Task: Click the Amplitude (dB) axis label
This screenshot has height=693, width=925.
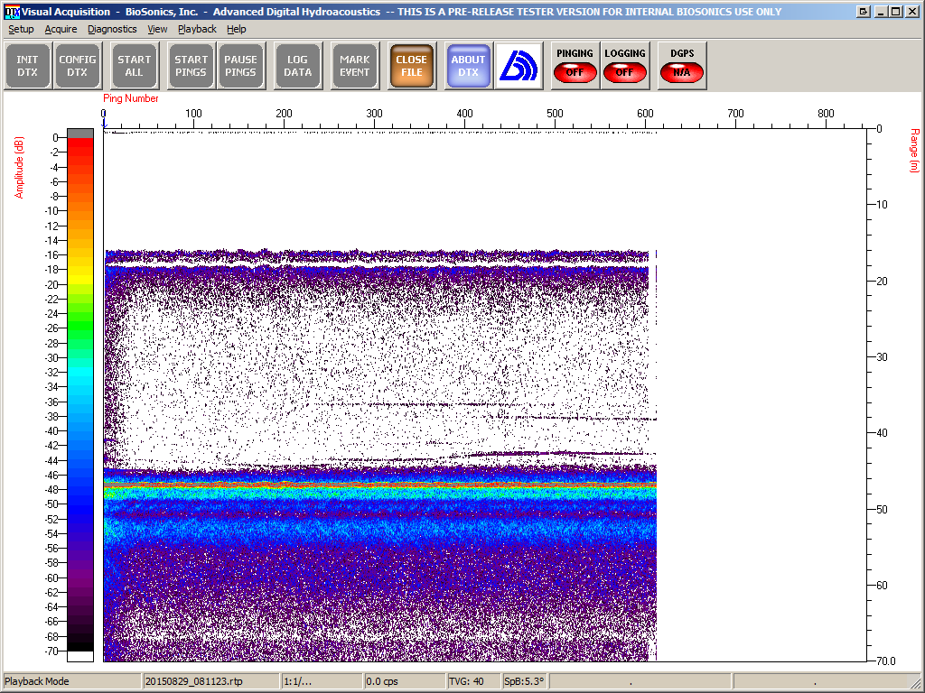Action: click(20, 167)
